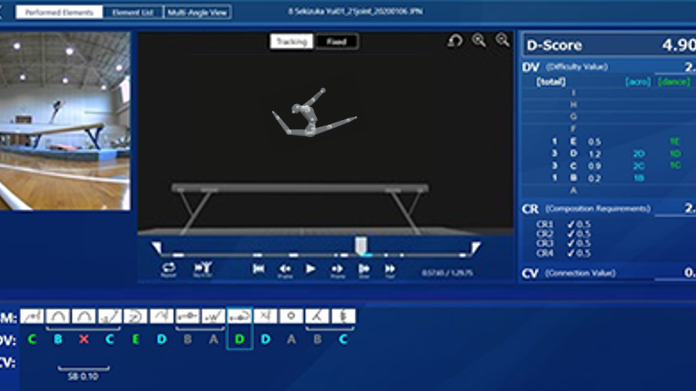Switch to the Element List tab
The image size is (696, 391).
click(133, 12)
